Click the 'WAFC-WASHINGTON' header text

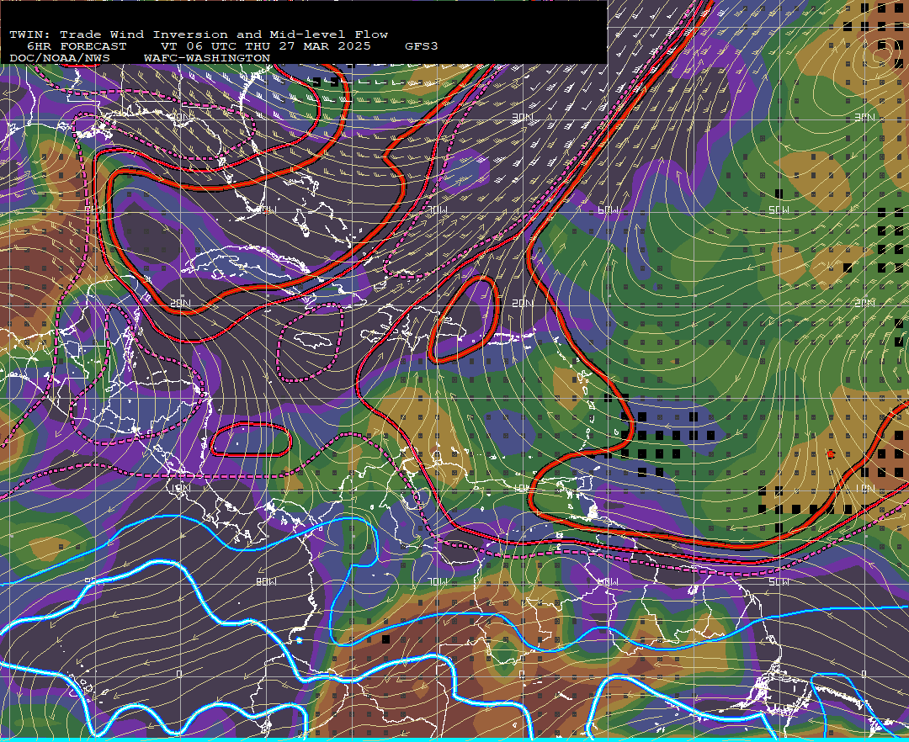pyautogui.click(x=207, y=59)
